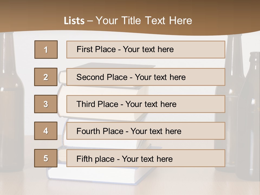This screenshot has height=195, width=260.
Task: Select the First Place text box
Action: click(146, 50)
